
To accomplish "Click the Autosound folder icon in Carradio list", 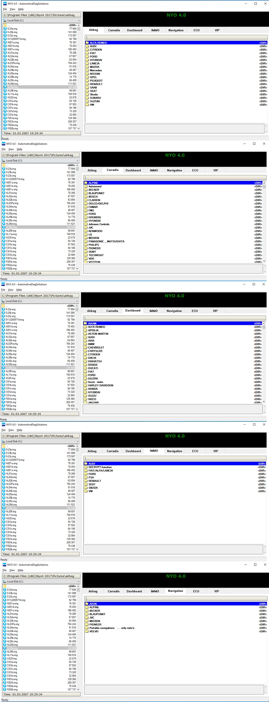I will click(x=86, y=186).
